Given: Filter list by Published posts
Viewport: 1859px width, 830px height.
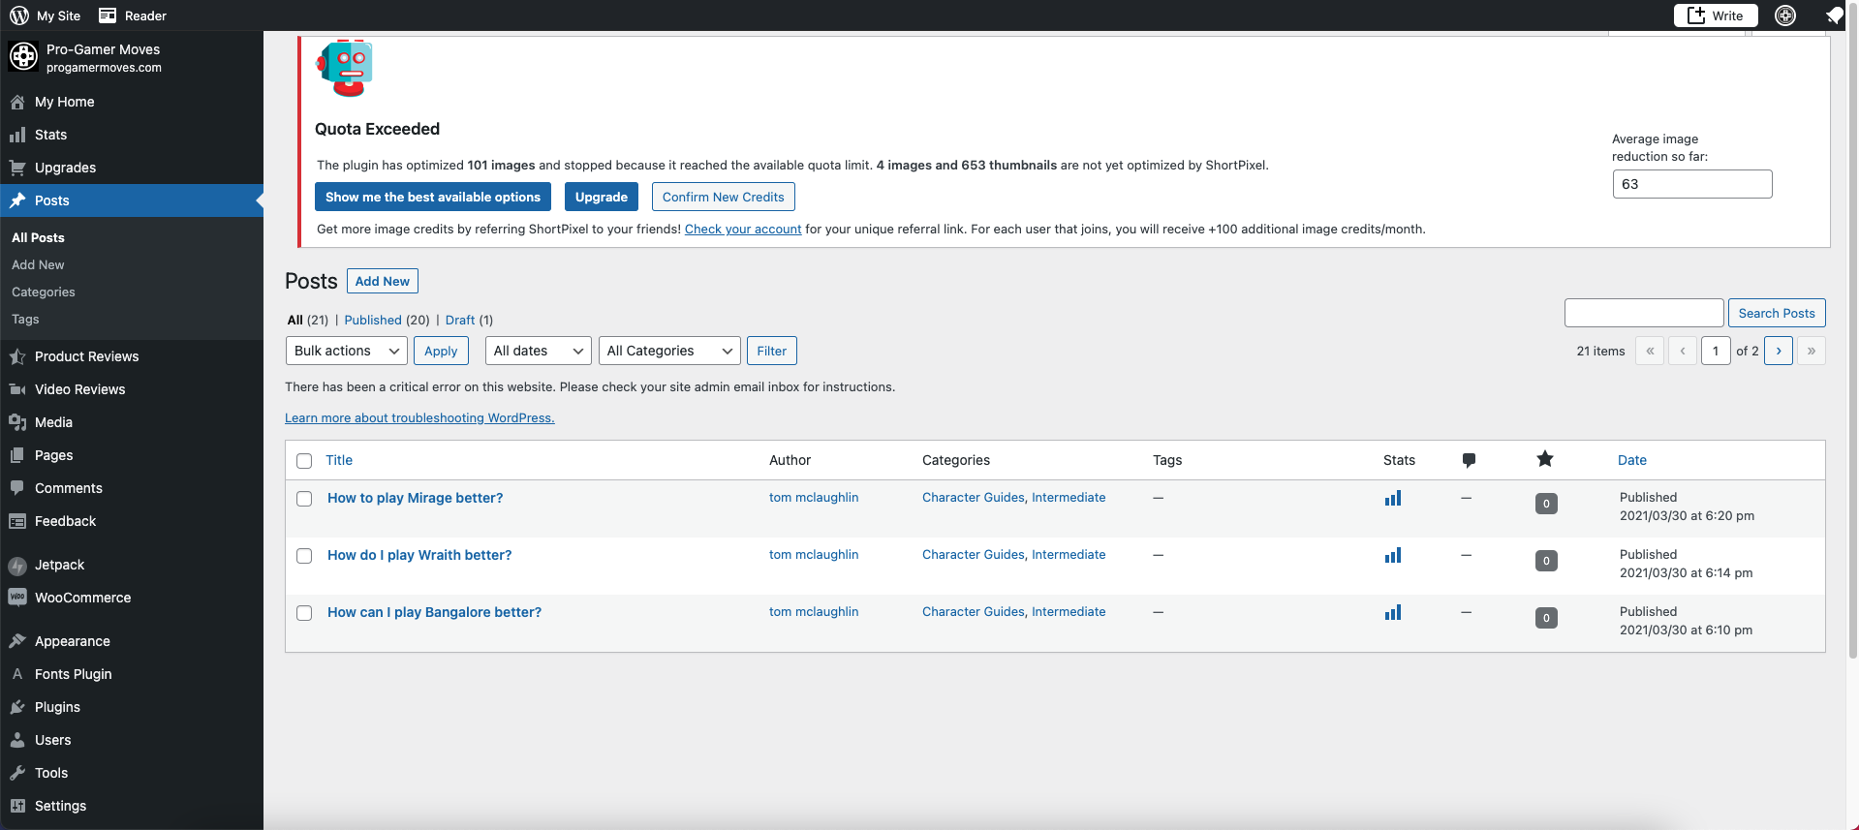Looking at the screenshot, I should click(373, 320).
